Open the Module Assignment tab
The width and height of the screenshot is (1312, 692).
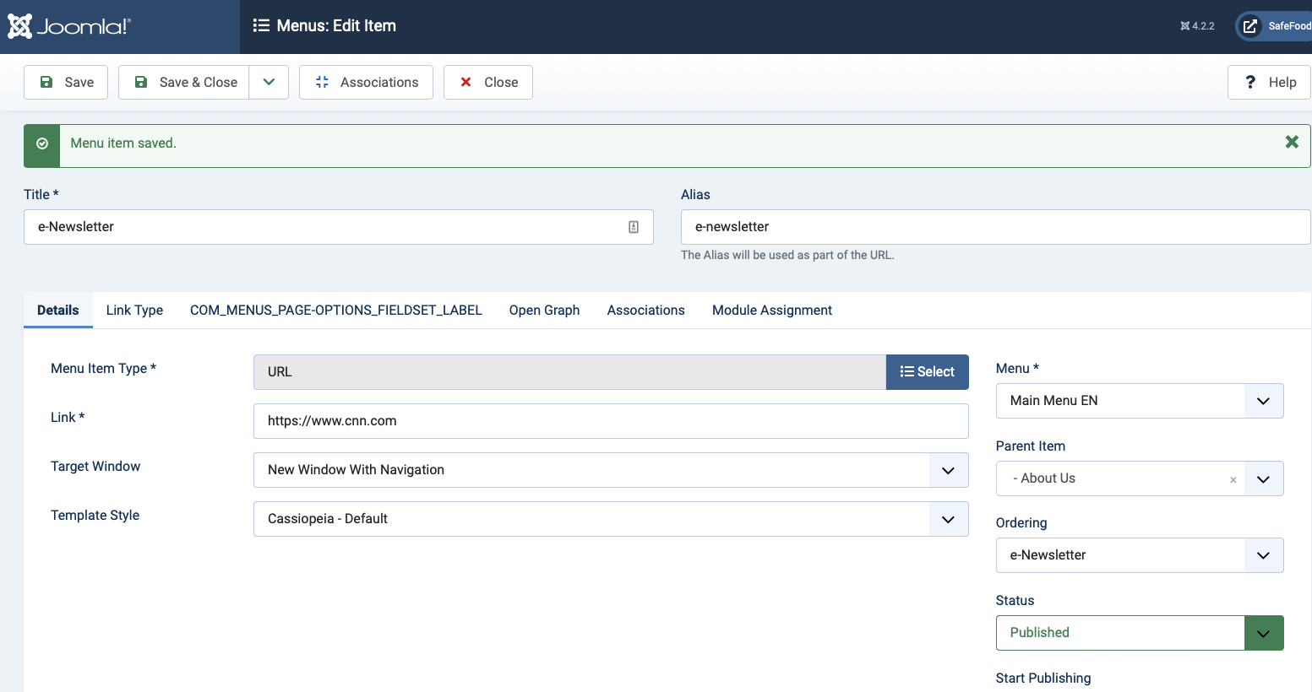tap(771, 311)
